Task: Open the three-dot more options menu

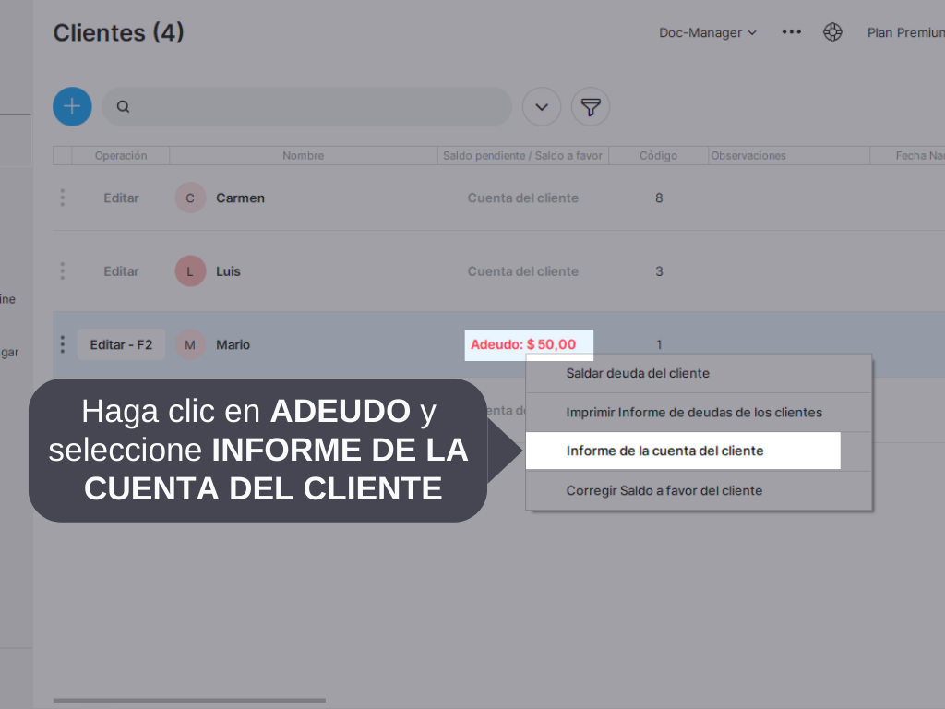Action: (x=791, y=32)
